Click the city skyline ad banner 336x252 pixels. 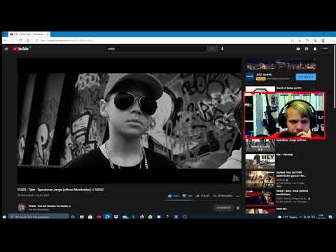pyautogui.click(x=281, y=64)
